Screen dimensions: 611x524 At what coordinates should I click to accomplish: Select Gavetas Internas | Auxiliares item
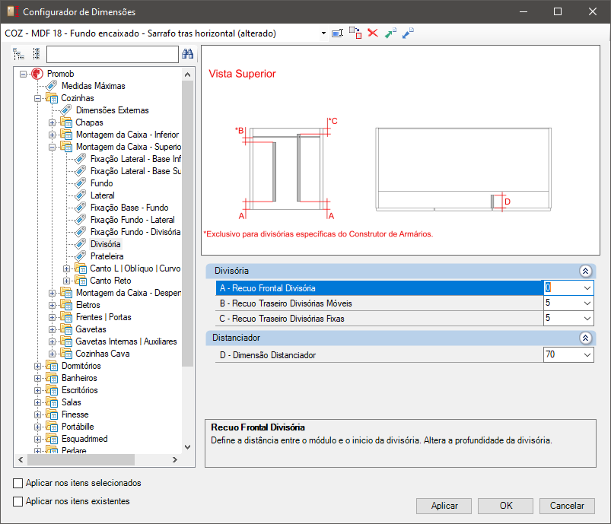pyautogui.click(x=126, y=341)
